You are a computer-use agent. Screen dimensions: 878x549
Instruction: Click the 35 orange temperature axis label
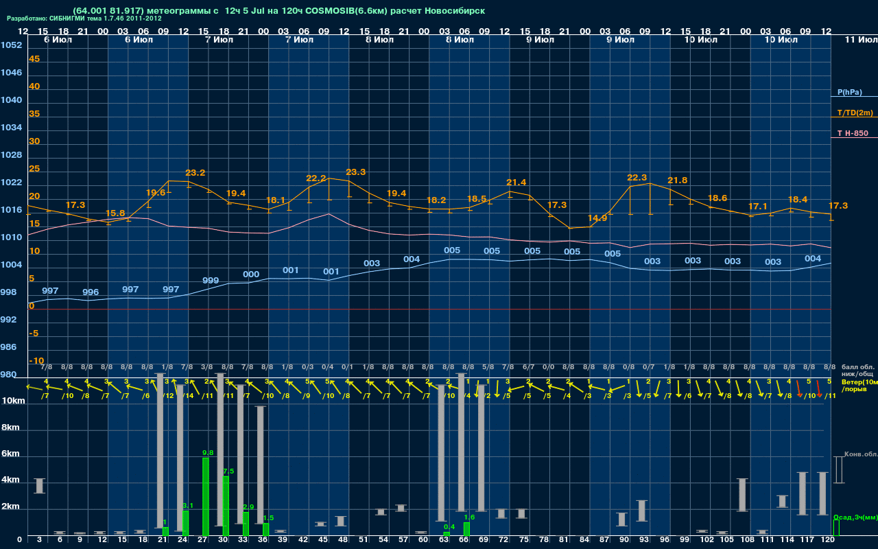tap(34, 114)
